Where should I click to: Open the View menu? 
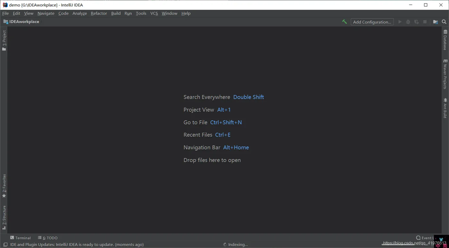point(29,13)
